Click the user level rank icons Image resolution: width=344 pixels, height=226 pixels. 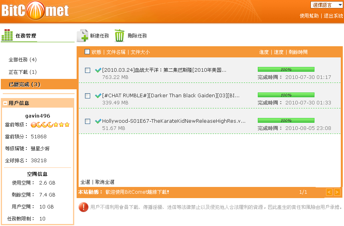[50, 125]
